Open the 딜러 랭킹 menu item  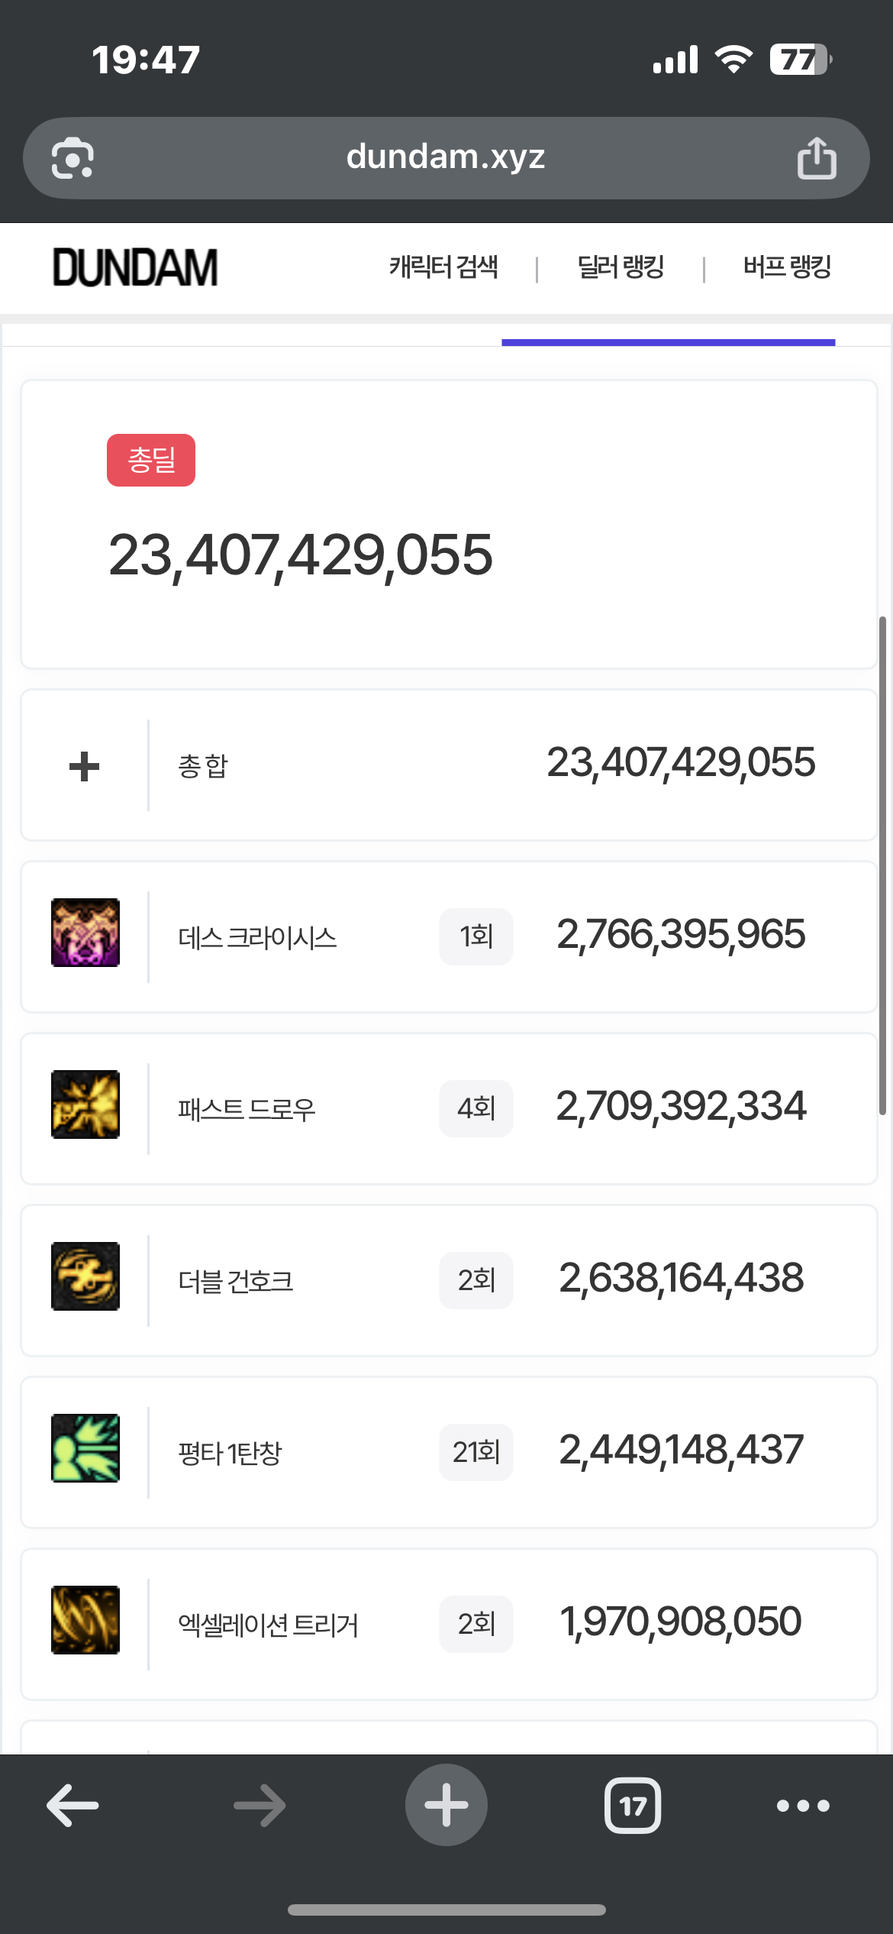621,267
